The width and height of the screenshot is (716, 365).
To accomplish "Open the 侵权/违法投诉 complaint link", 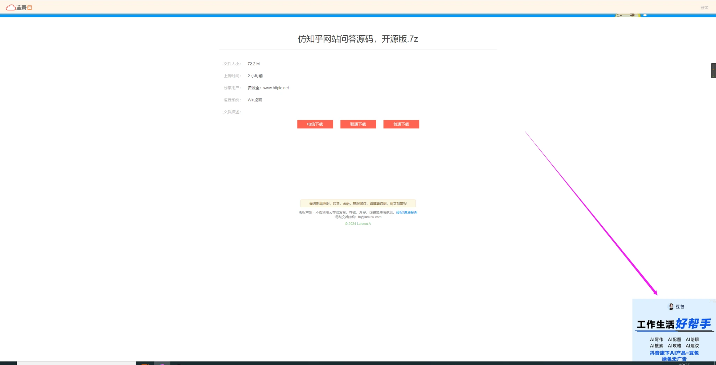I will coord(406,213).
